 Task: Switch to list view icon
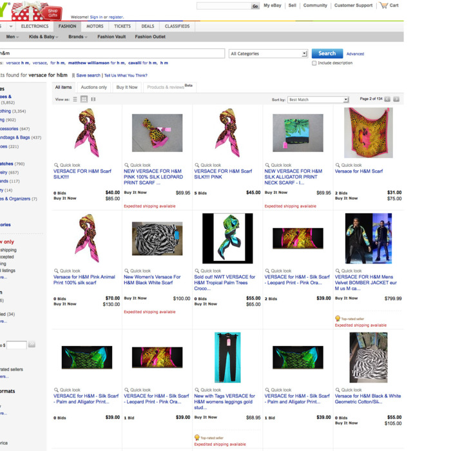(x=75, y=99)
